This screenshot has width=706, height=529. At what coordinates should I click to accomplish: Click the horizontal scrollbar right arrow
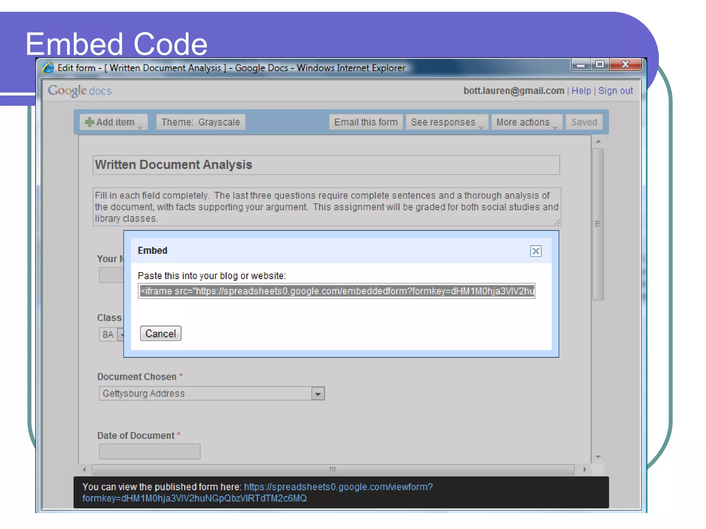pyautogui.click(x=585, y=469)
